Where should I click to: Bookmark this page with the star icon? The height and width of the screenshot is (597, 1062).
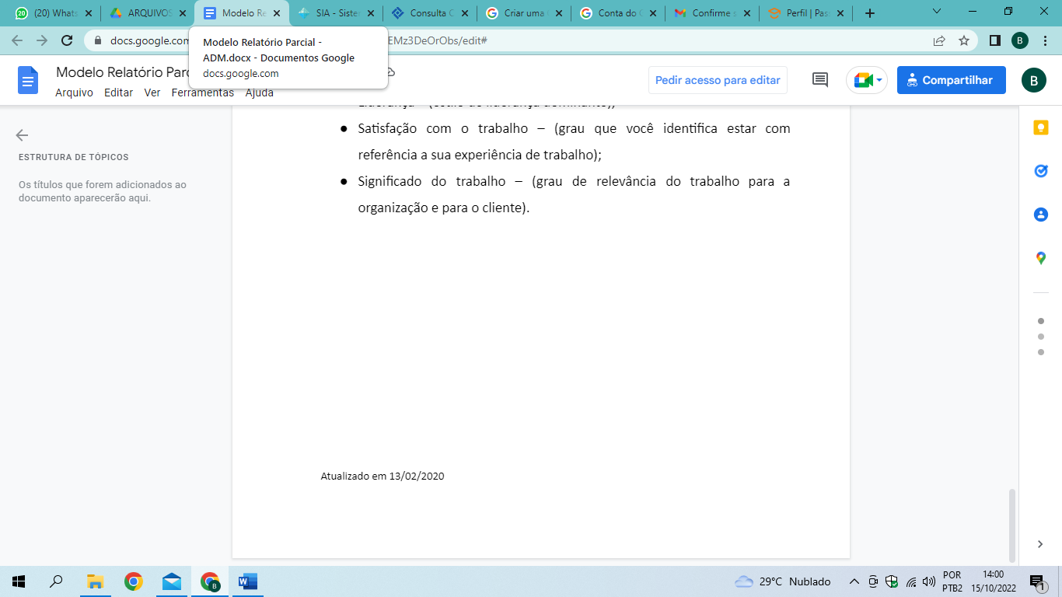click(964, 40)
